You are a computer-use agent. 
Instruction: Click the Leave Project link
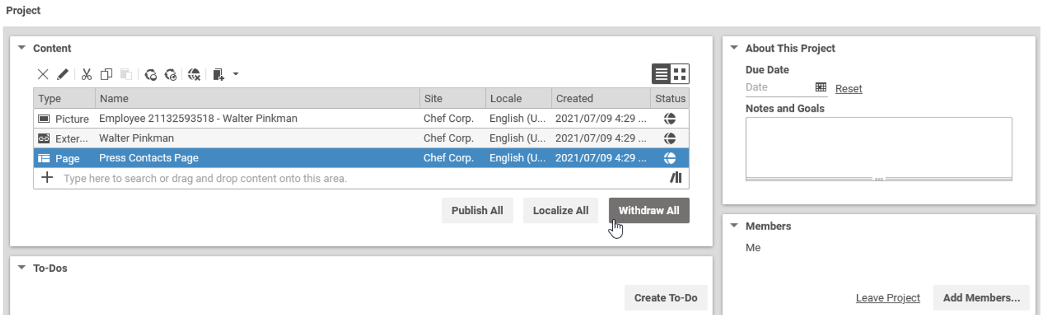[x=888, y=298]
